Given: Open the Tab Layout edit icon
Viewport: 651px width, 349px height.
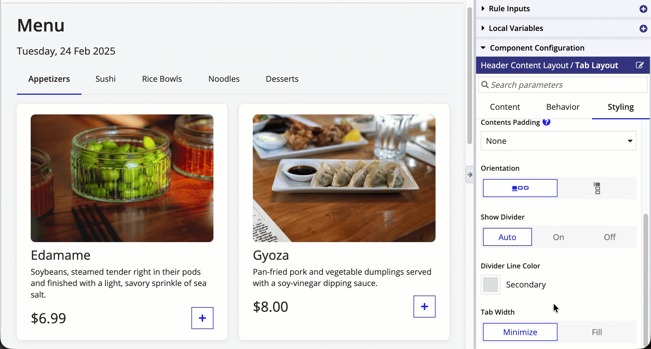Looking at the screenshot, I should coord(640,65).
